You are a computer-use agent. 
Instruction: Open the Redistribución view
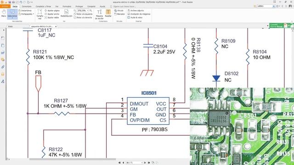(x=66, y=13)
